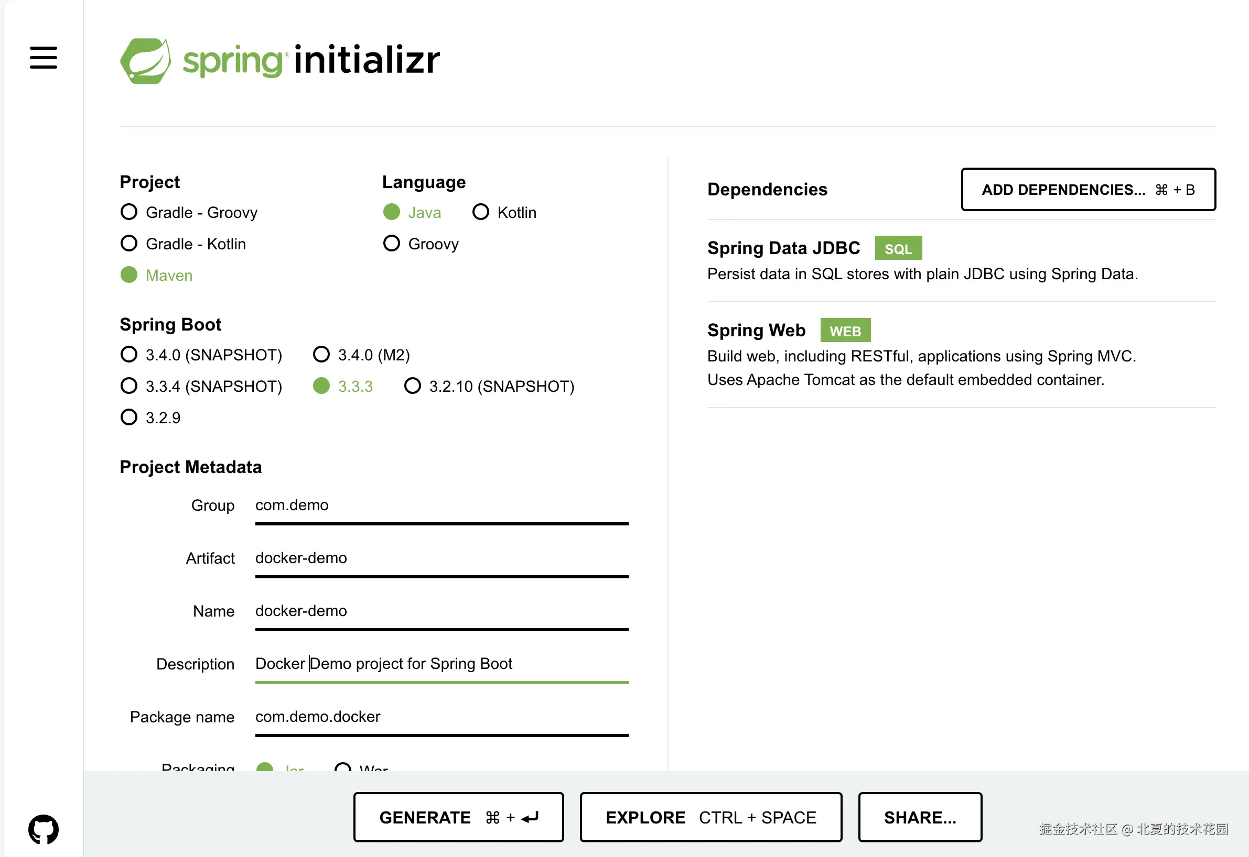Select Spring Boot 3.4.0 (M2)
The width and height of the screenshot is (1249, 857).
coord(321,355)
